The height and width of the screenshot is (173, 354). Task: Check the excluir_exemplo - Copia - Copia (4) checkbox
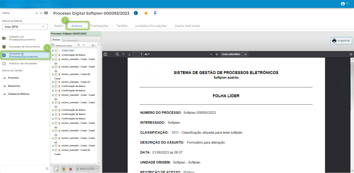(x=56, y=138)
